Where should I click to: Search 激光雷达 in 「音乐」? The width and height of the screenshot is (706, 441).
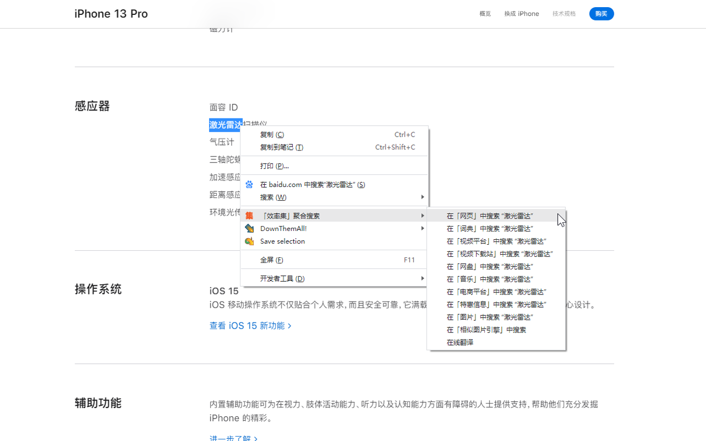coord(496,279)
